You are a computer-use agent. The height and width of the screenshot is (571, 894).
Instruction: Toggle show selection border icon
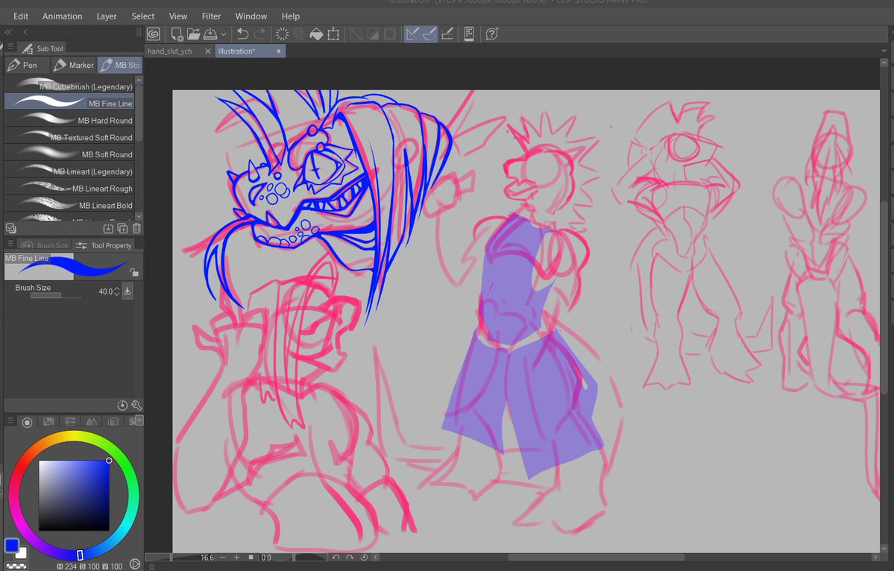tap(390, 34)
